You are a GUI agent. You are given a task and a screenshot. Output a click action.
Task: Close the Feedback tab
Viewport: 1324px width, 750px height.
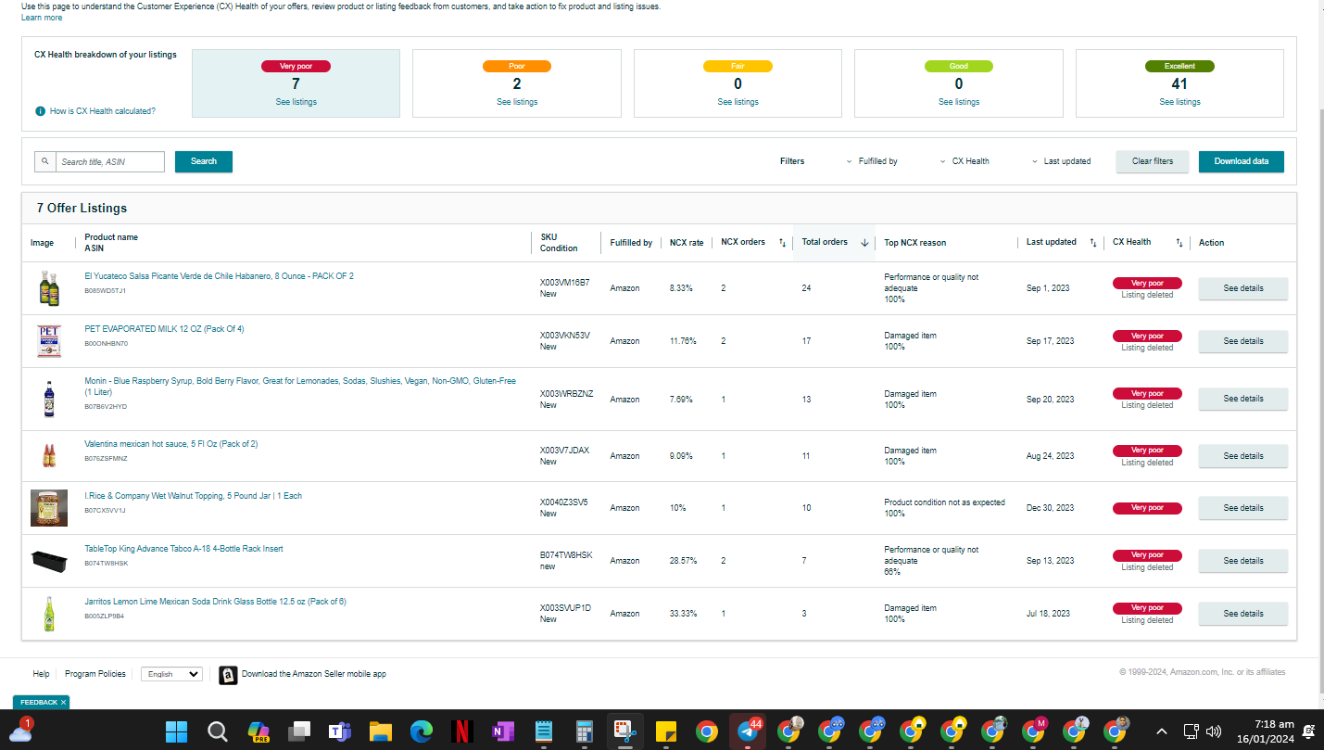point(64,703)
